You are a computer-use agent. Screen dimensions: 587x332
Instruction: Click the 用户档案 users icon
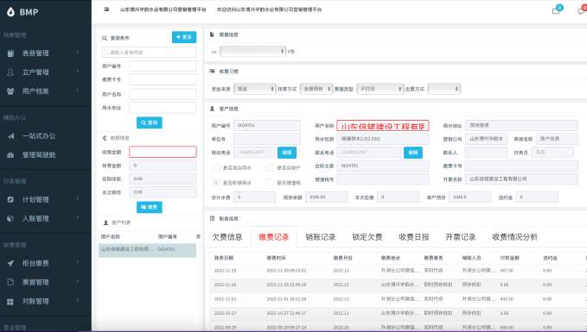click(10, 91)
